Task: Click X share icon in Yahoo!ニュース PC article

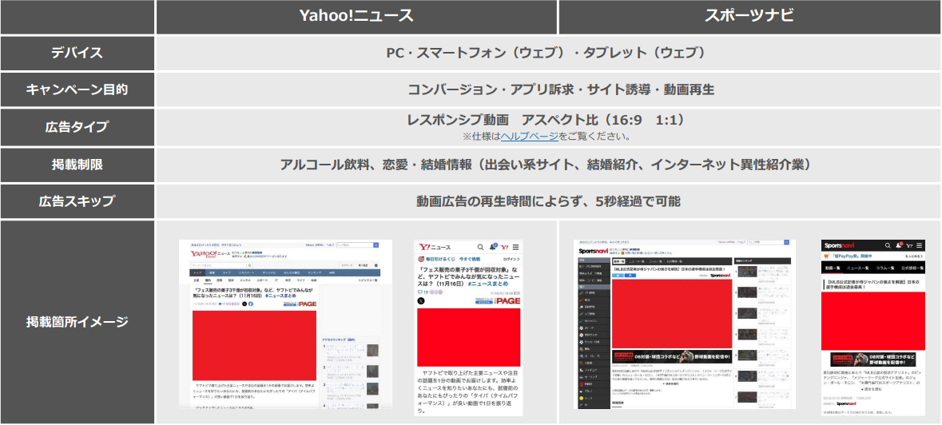Action: [x=244, y=304]
